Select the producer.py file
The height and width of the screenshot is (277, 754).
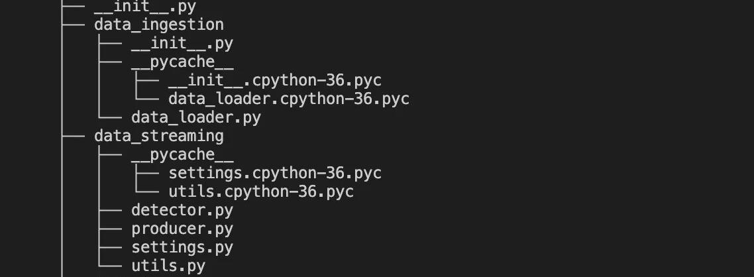pos(182,229)
